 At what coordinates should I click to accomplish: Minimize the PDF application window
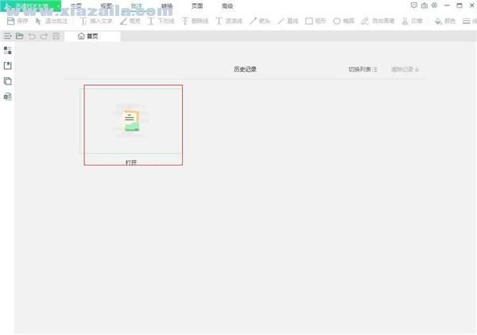447,6
